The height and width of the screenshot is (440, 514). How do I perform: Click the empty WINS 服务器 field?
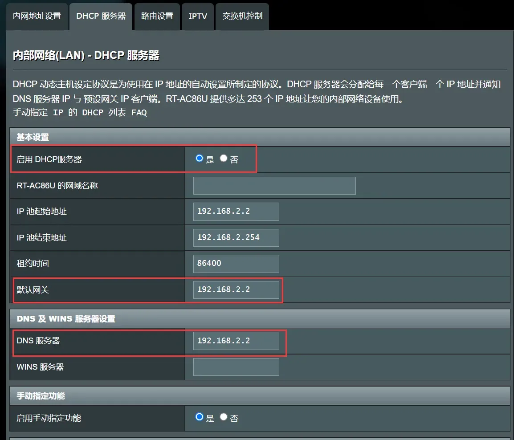click(x=236, y=367)
